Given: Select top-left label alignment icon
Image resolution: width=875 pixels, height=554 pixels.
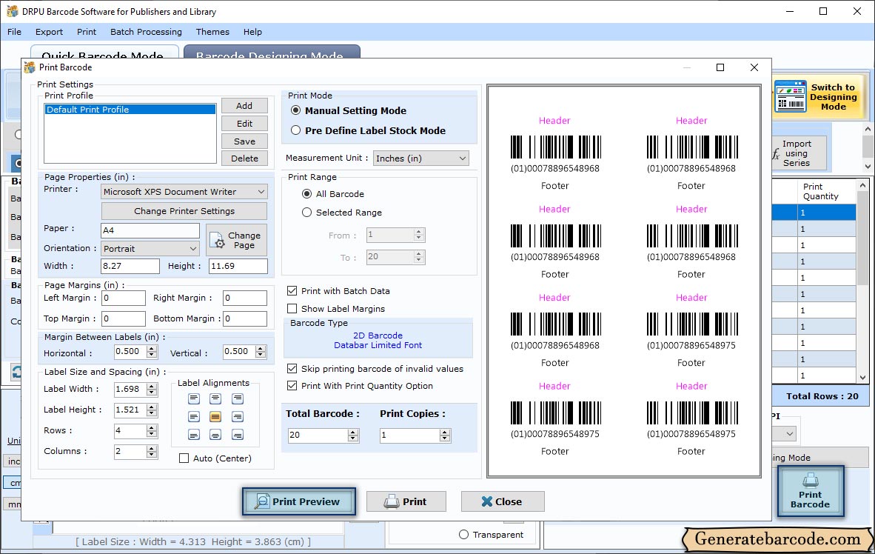Looking at the screenshot, I should click(194, 398).
